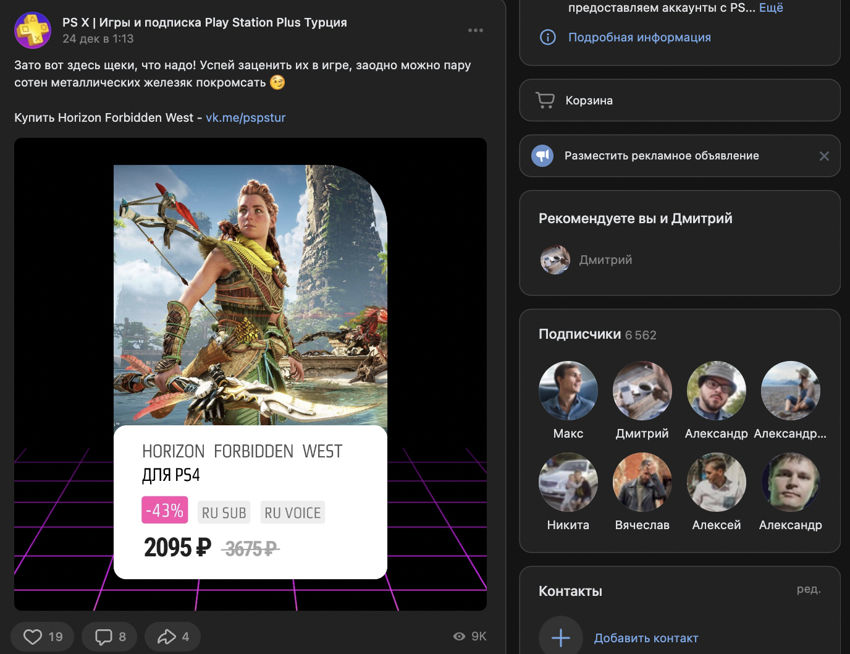This screenshot has width=850, height=654.
Task: Expand description with Ещё link
Action: (771, 7)
